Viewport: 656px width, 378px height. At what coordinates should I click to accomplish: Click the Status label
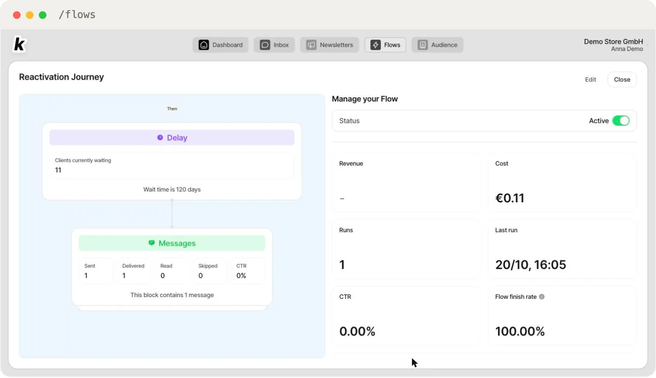point(349,121)
